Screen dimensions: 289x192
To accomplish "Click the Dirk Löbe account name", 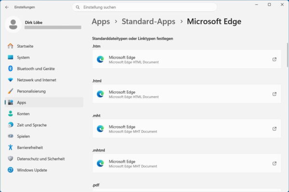I will [x=34, y=23].
